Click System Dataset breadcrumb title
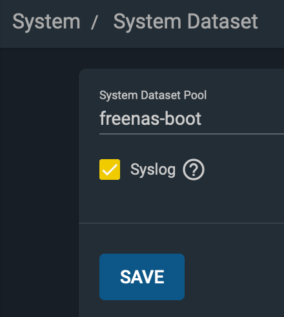Screen dimensions: 284x317 pyautogui.click(x=185, y=21)
